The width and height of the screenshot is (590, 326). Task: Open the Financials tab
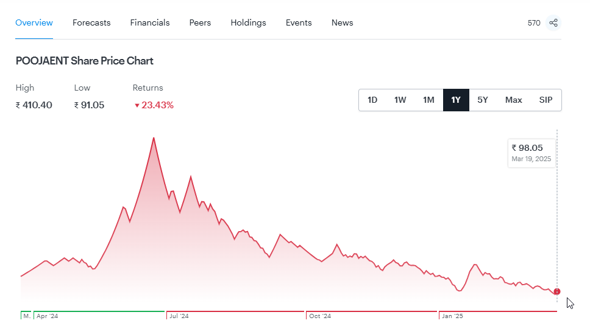pos(150,23)
